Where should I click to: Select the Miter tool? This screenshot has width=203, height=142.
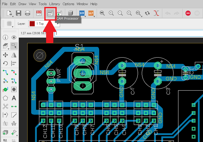click(x=14, y=115)
